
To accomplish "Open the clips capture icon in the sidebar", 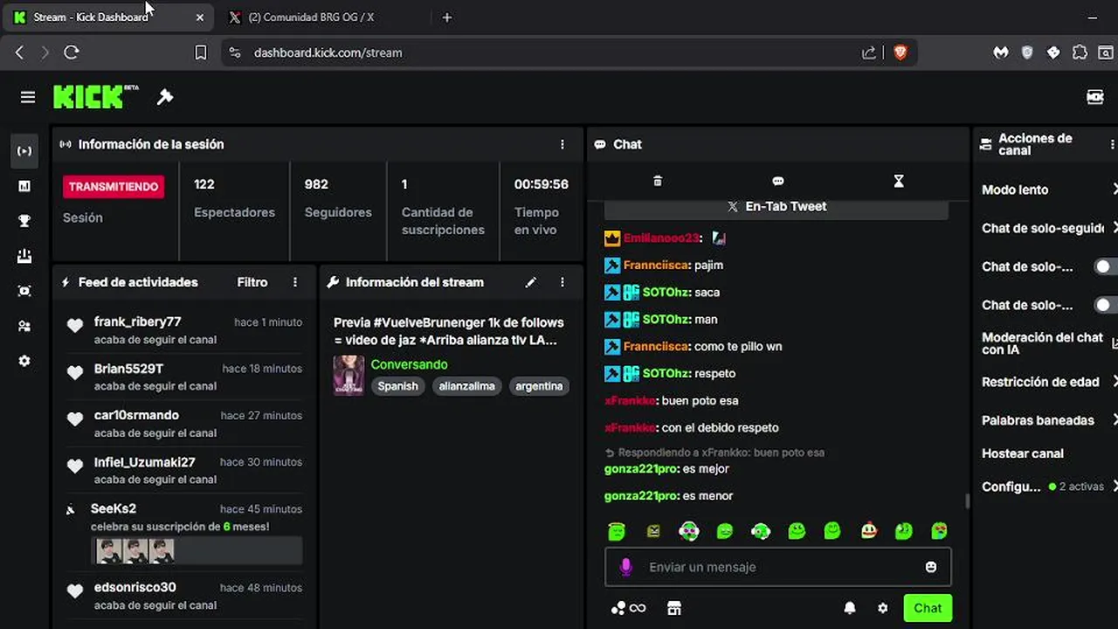I will pyautogui.click(x=24, y=291).
